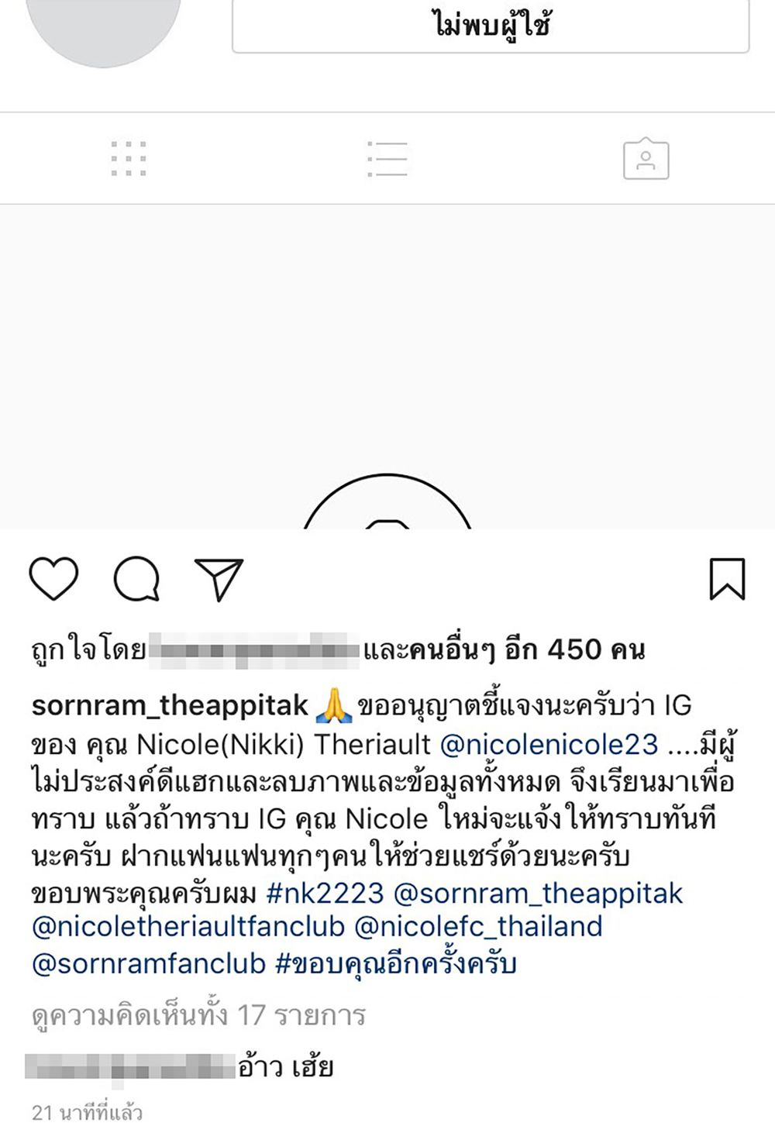Switch to list view tab
775x1147 pixels.
pos(387,159)
